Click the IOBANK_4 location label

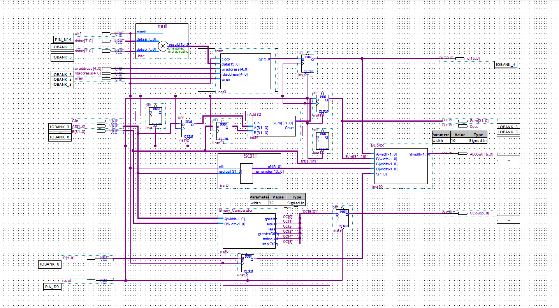point(505,64)
